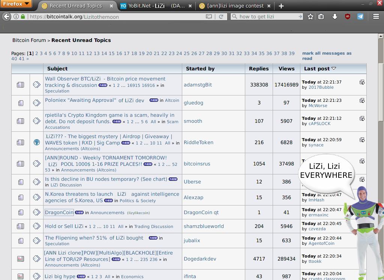
Task: Click the topic-type icon in RiddleToken row
Action: point(36,142)
